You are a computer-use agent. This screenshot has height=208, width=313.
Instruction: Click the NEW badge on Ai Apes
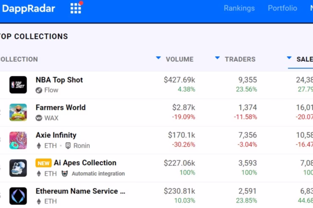pos(44,163)
